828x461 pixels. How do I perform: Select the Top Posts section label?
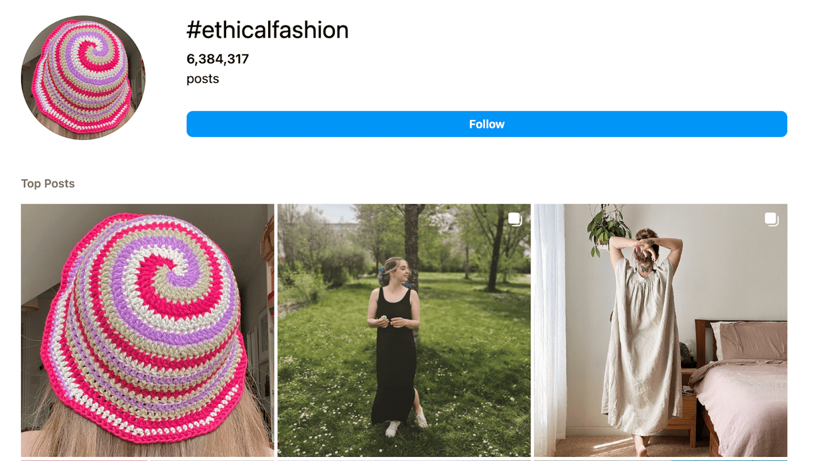pyautogui.click(x=47, y=184)
